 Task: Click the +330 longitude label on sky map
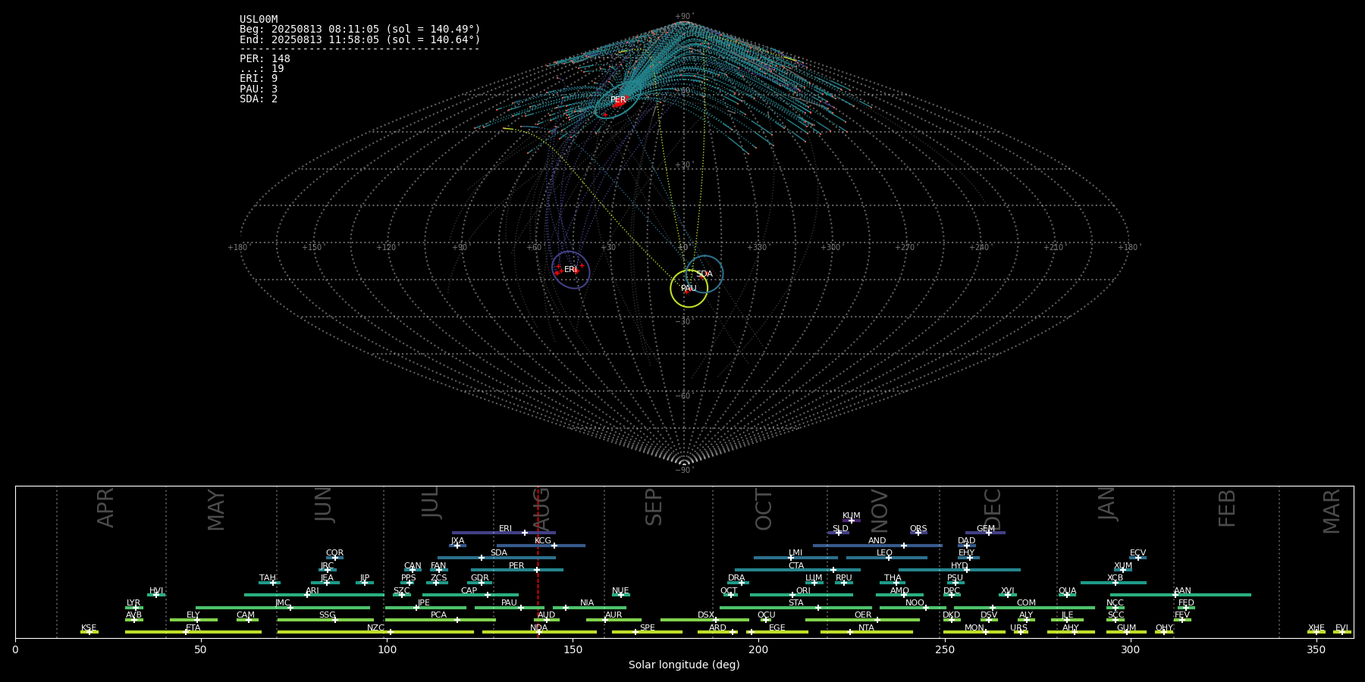click(757, 247)
